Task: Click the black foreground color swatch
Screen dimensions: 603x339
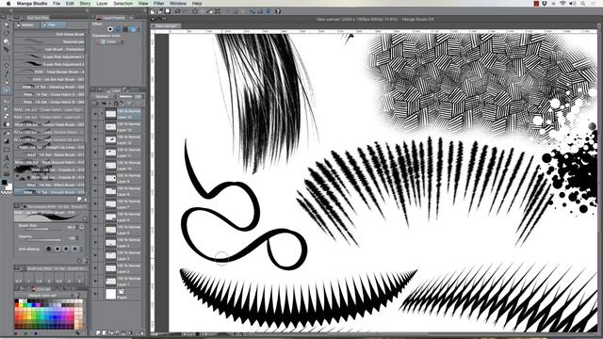Action: click(4, 183)
